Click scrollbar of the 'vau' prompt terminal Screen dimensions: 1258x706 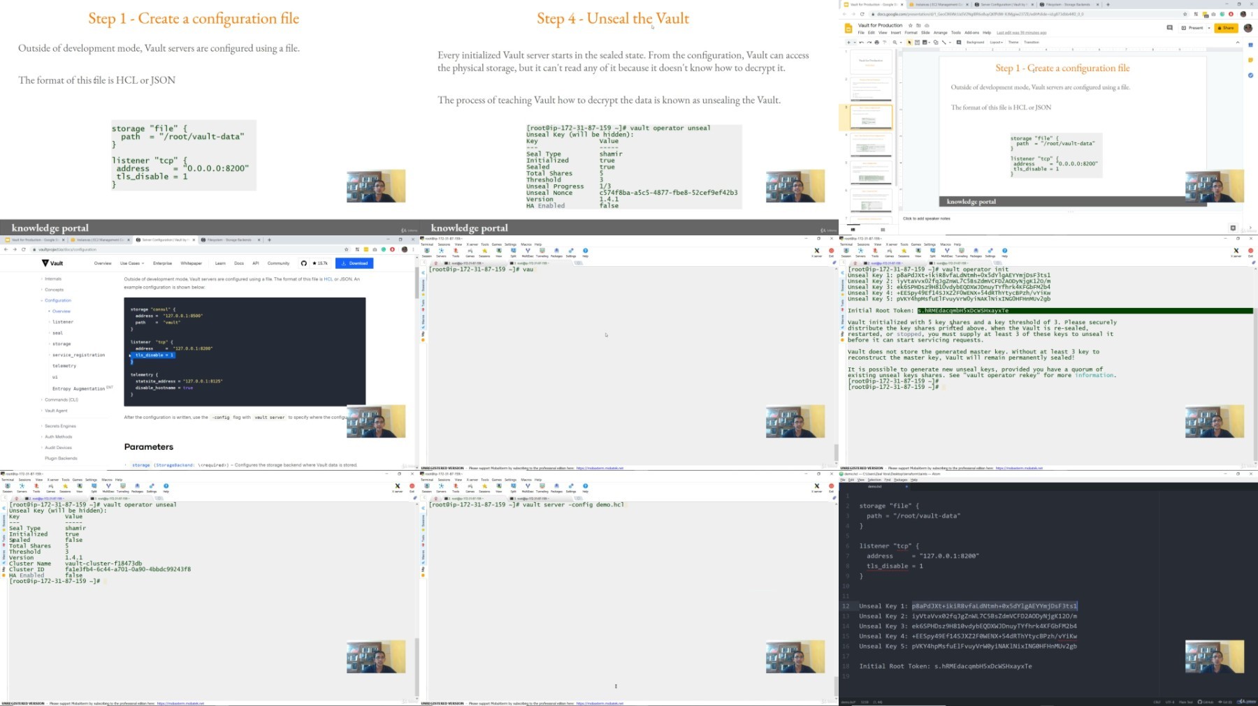pyautogui.click(x=836, y=453)
